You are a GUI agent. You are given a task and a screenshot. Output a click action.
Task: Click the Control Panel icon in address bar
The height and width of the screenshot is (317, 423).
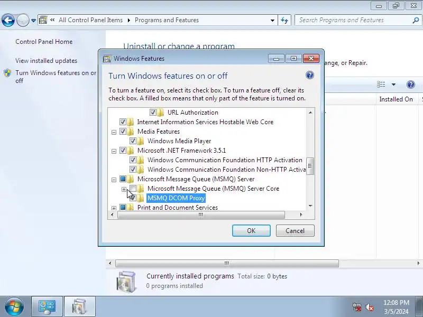[x=43, y=20]
